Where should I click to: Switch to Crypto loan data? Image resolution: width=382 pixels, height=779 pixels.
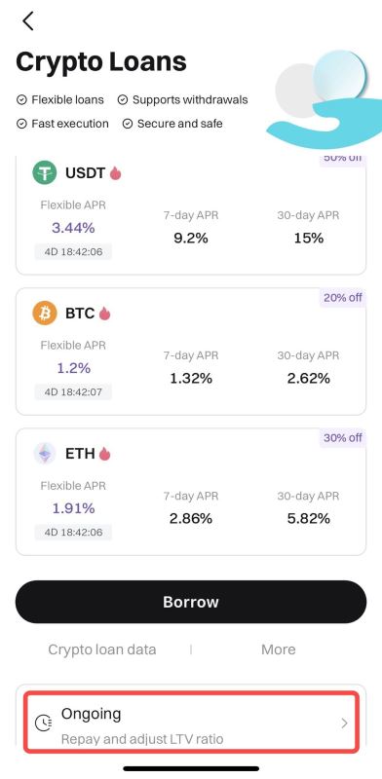102,649
